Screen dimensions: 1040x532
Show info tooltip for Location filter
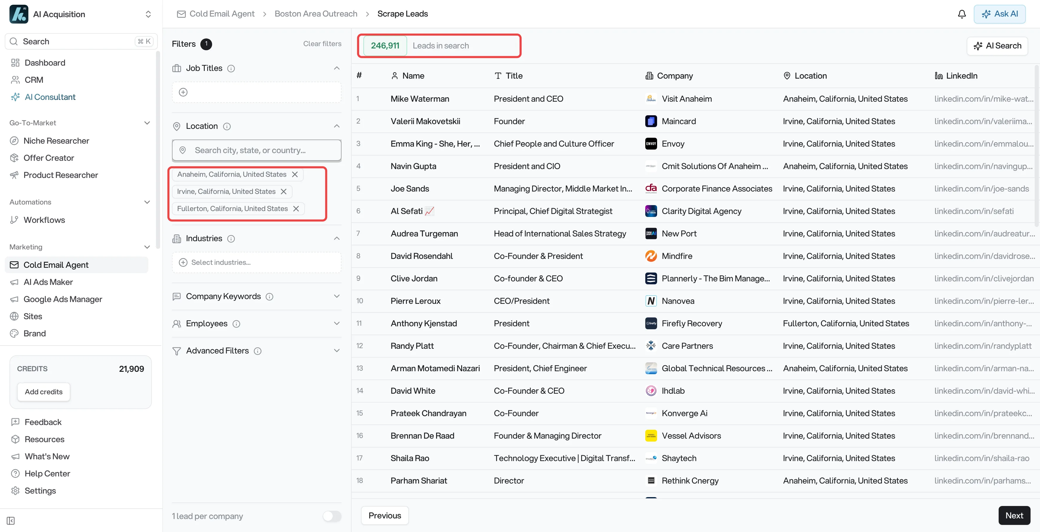[x=227, y=126]
